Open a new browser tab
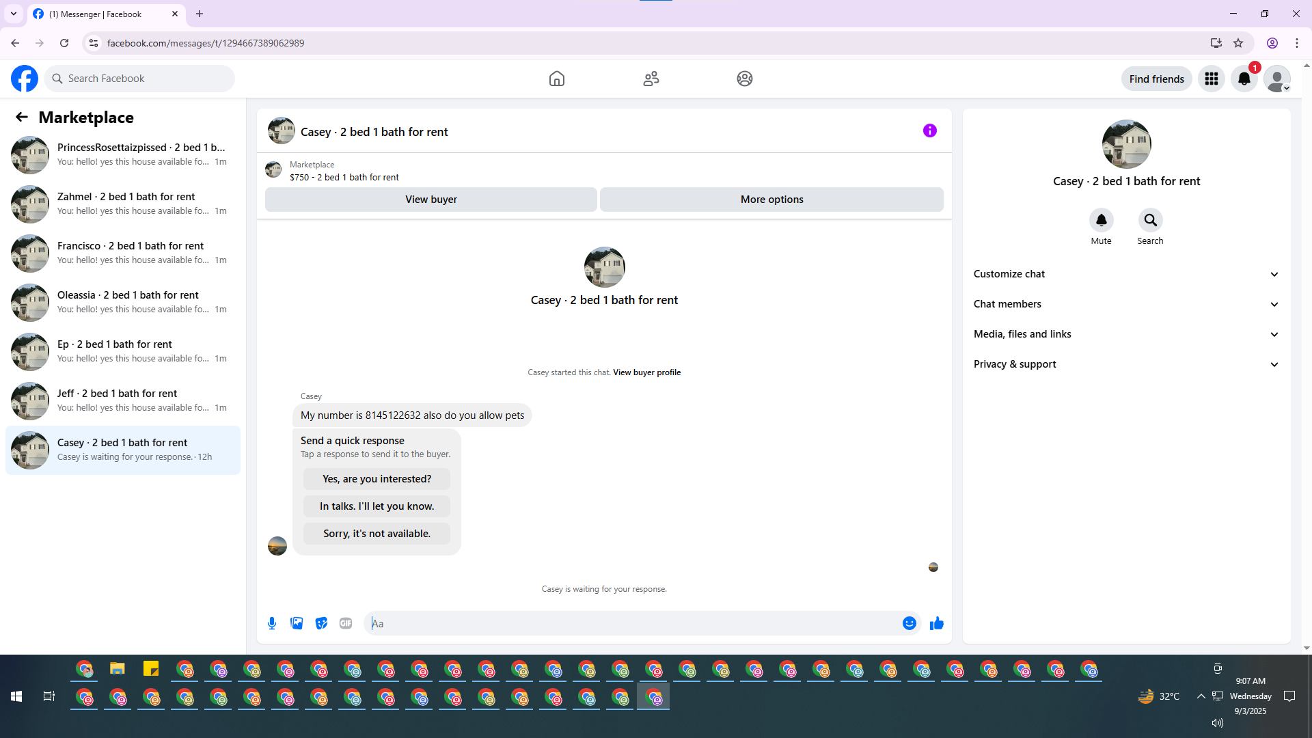 pos(200,14)
